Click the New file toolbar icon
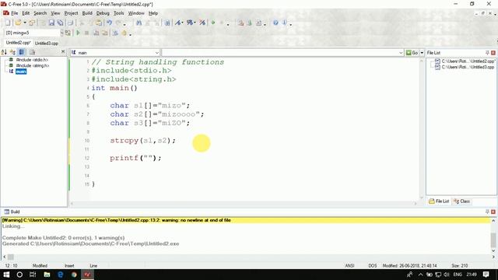This screenshot has width=498, height=280. (x=8, y=23)
